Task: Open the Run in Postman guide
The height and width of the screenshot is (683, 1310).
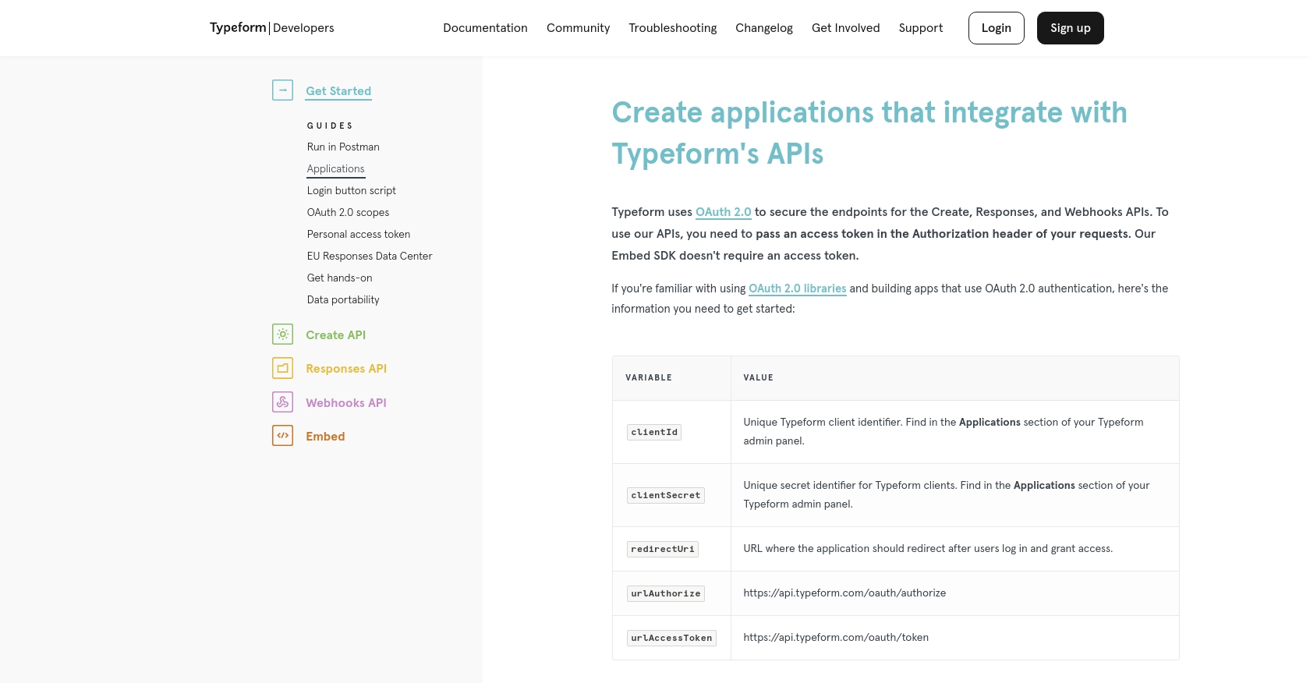Action: (343, 147)
